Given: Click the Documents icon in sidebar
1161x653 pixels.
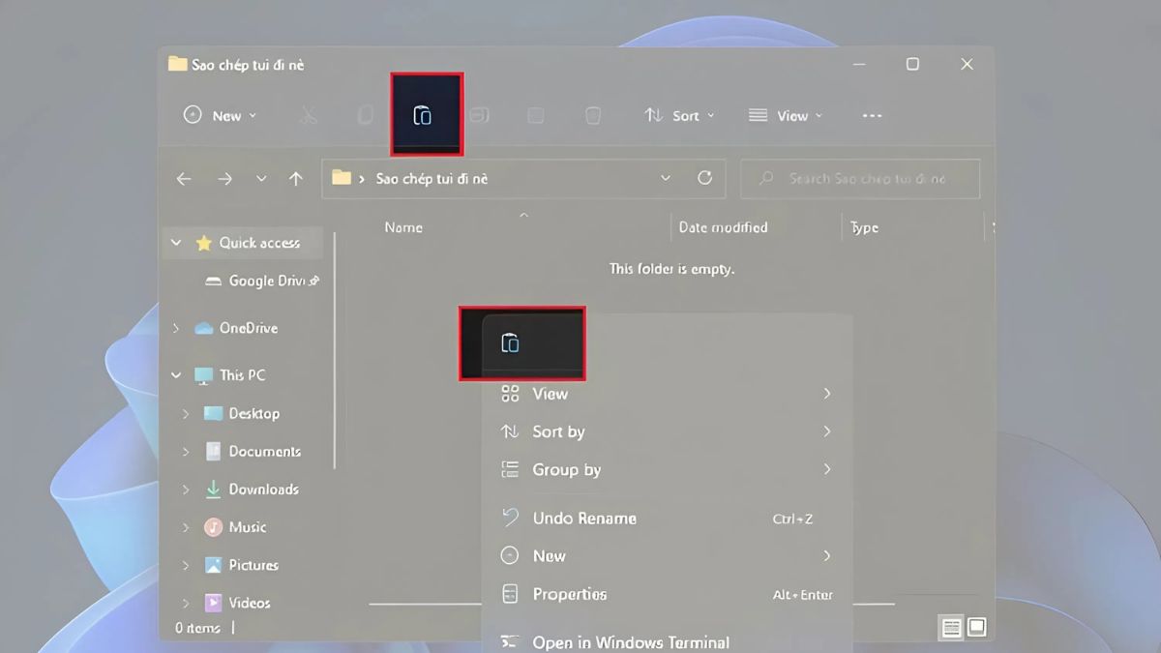Looking at the screenshot, I should point(213,452).
